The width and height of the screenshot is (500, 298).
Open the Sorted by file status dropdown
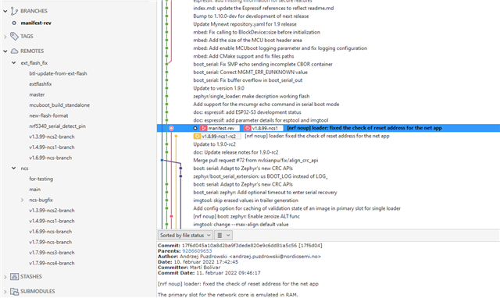(x=185, y=236)
